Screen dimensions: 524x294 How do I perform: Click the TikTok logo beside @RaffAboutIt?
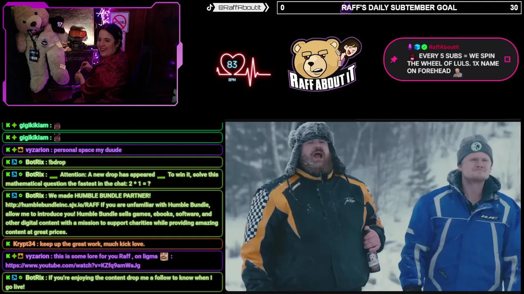click(x=210, y=7)
